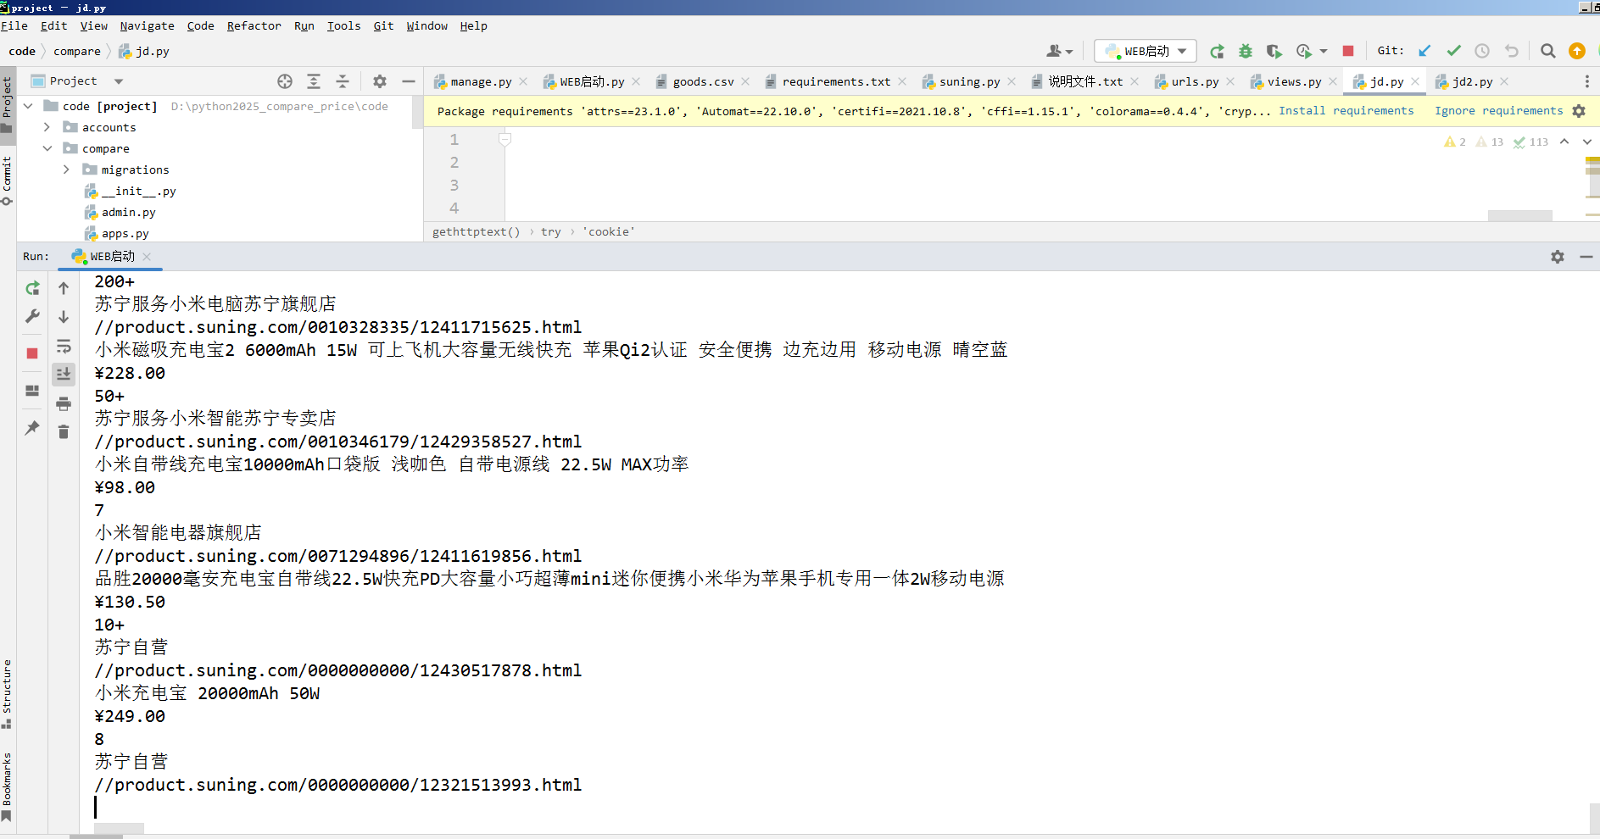Update project from Git (blue arrow)
1600x839 pixels.
[x=1424, y=51]
